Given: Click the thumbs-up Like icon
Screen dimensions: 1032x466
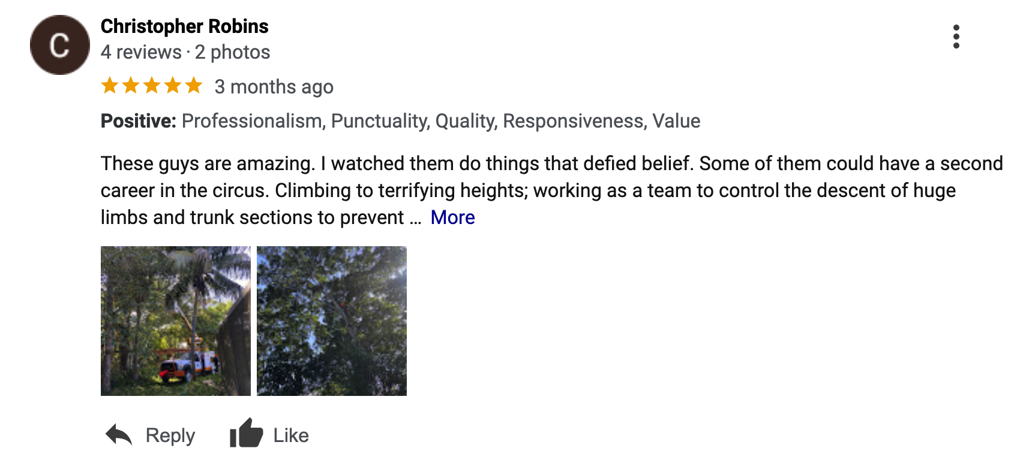Looking at the screenshot, I should pos(246,434).
